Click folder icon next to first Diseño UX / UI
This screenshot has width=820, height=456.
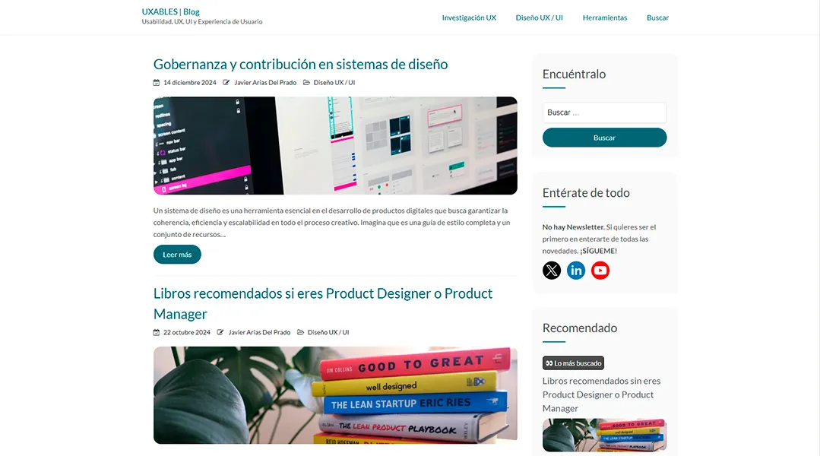(x=306, y=83)
